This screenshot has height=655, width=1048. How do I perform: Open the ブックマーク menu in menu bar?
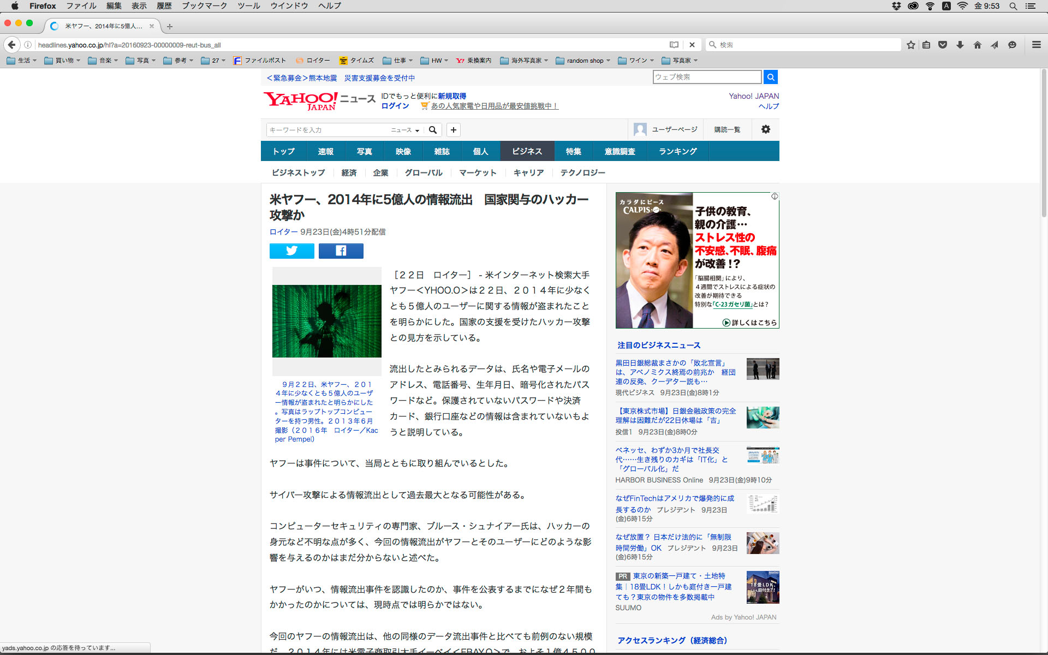pyautogui.click(x=204, y=6)
